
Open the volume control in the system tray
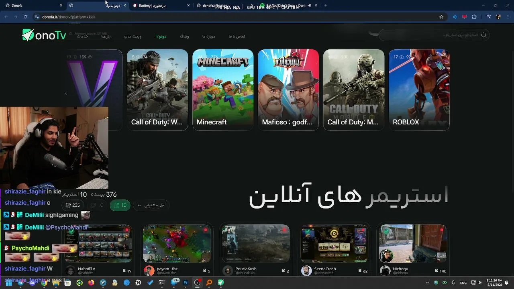pos(480,283)
